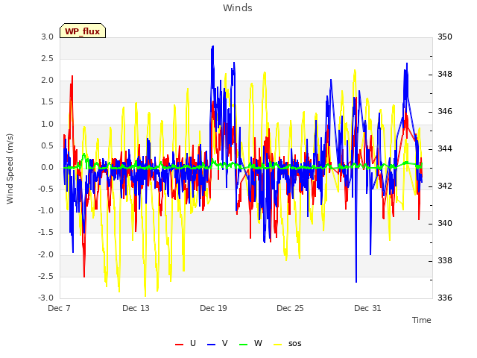Click the 338 right axis value

[x=445, y=260]
